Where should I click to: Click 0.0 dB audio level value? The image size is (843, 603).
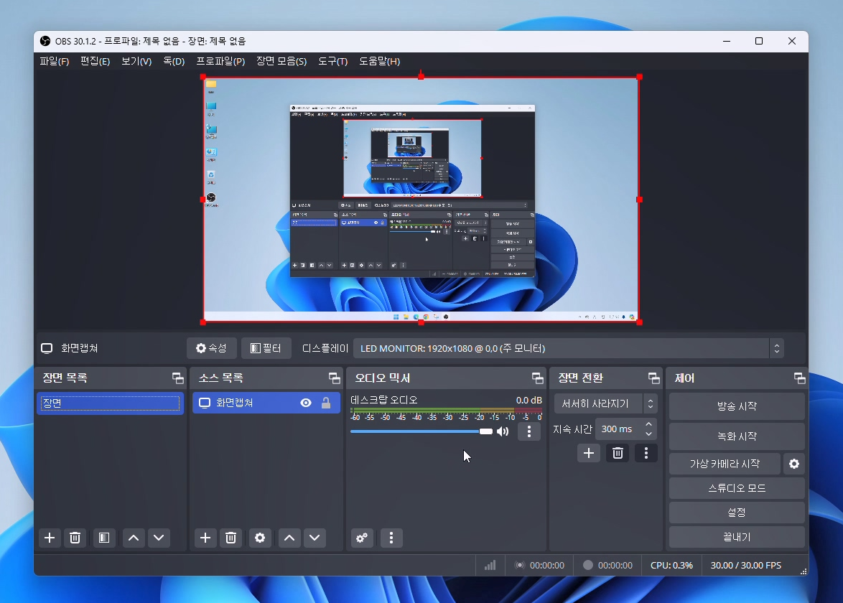click(x=529, y=401)
